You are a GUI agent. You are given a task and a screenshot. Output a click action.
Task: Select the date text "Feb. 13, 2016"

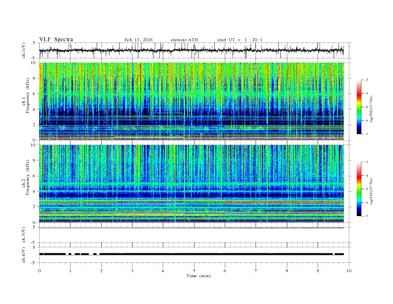pyautogui.click(x=138, y=40)
